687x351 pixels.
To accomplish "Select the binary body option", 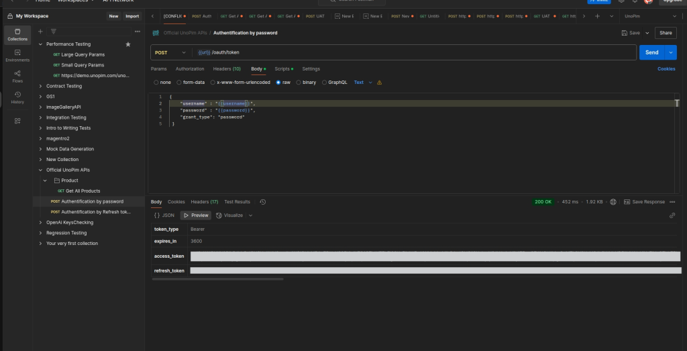I will [305, 83].
